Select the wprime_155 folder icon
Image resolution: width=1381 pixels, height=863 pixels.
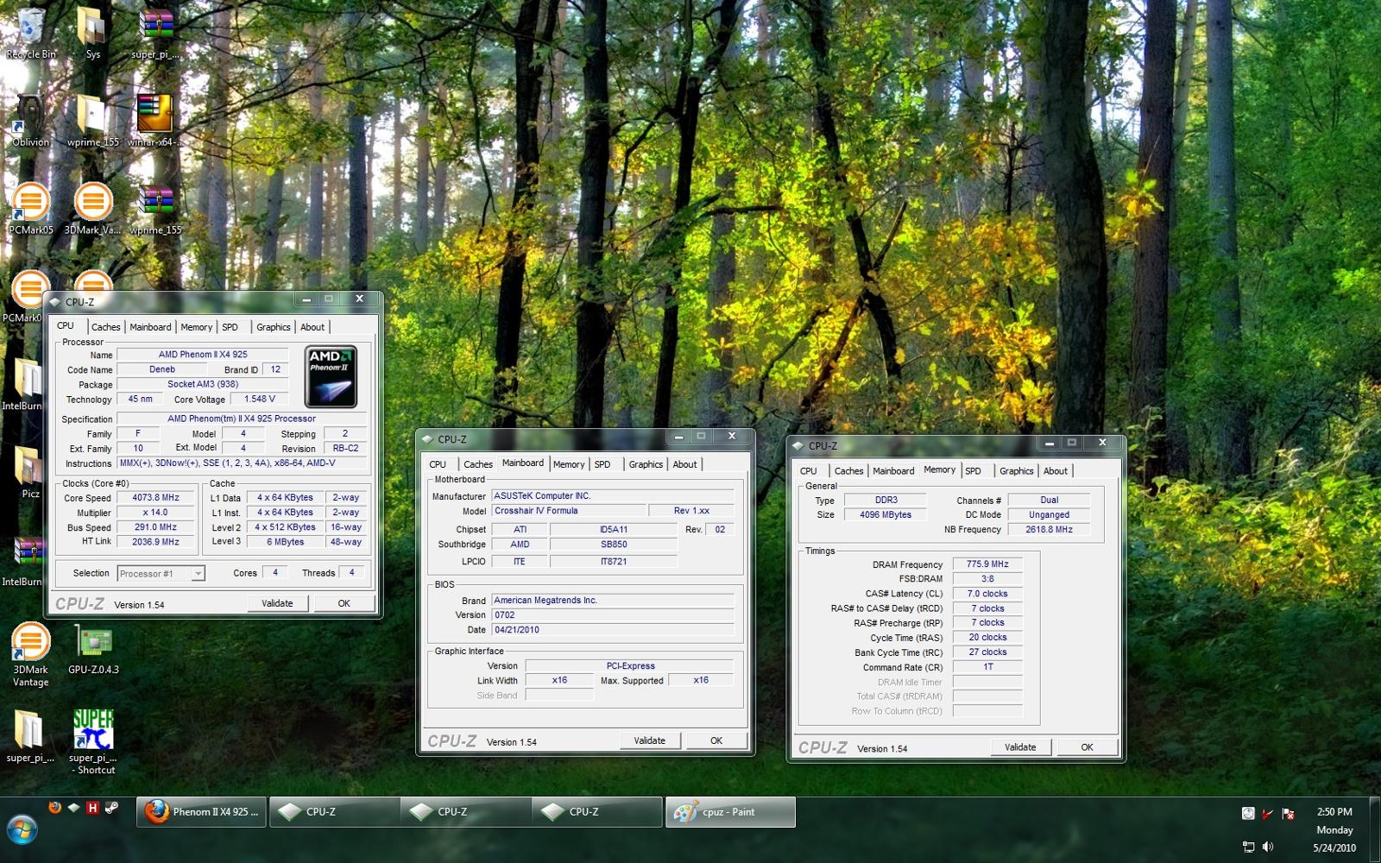coord(92,121)
